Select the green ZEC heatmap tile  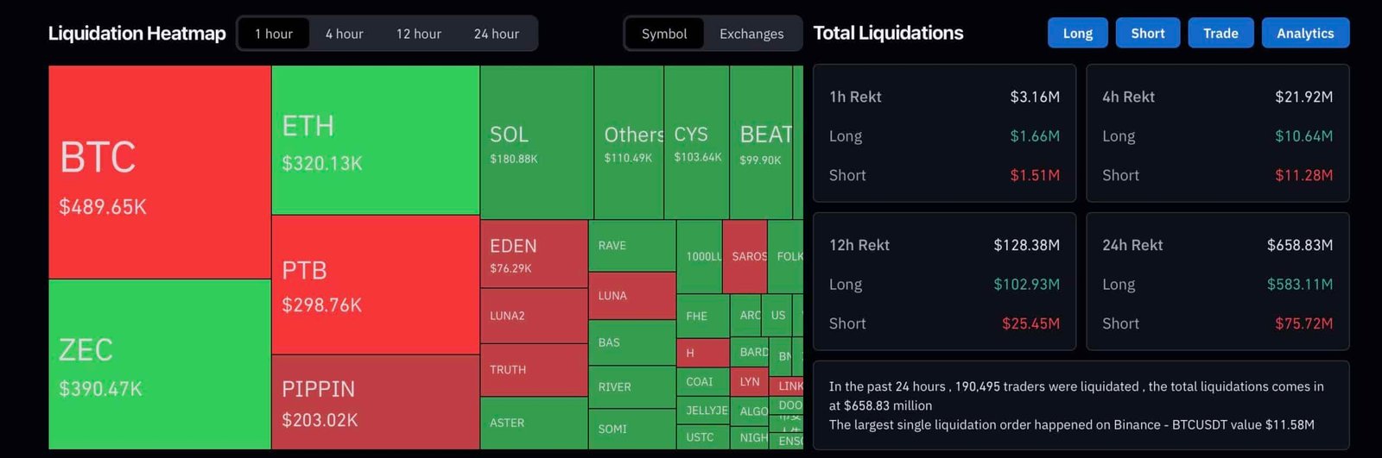tap(160, 364)
